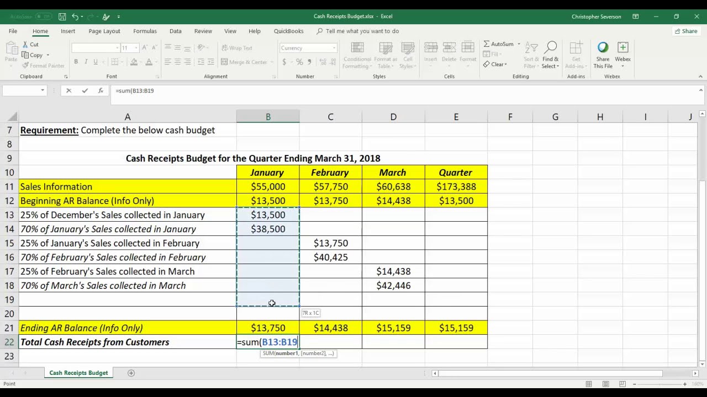Screen dimensions: 707x397
Task: Toggle Italic formatting
Action: click(x=86, y=62)
